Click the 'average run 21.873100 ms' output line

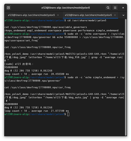37,111
